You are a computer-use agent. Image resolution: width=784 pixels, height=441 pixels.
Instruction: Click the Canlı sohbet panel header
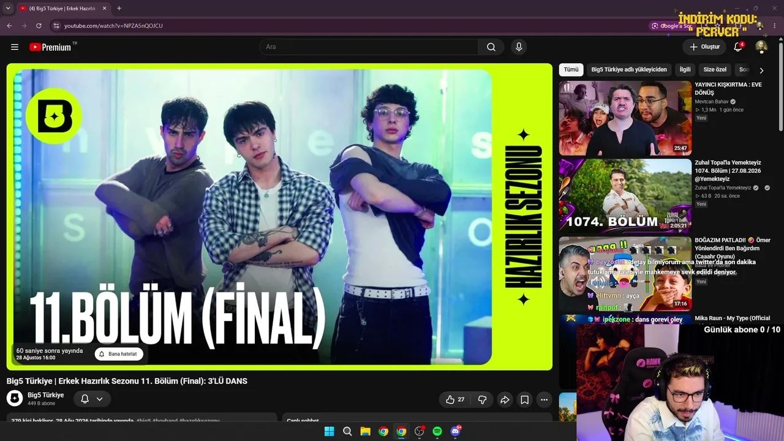(303, 421)
